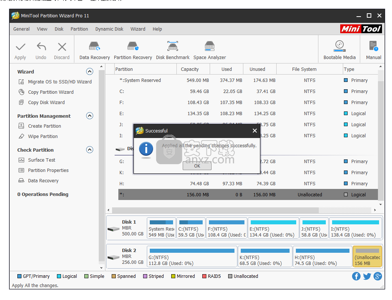Start Copy Partition Wizard
This screenshot has height=300, width=392.
[46, 92]
